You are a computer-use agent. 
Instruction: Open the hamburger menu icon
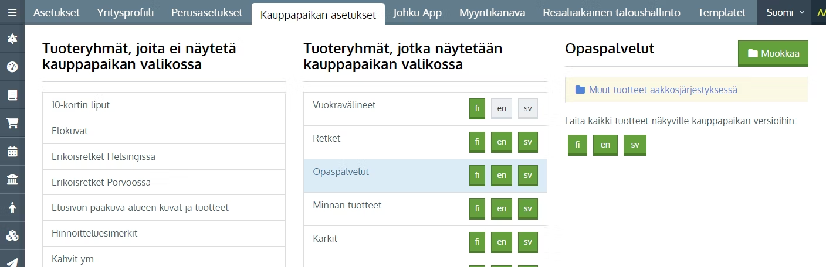click(12, 12)
